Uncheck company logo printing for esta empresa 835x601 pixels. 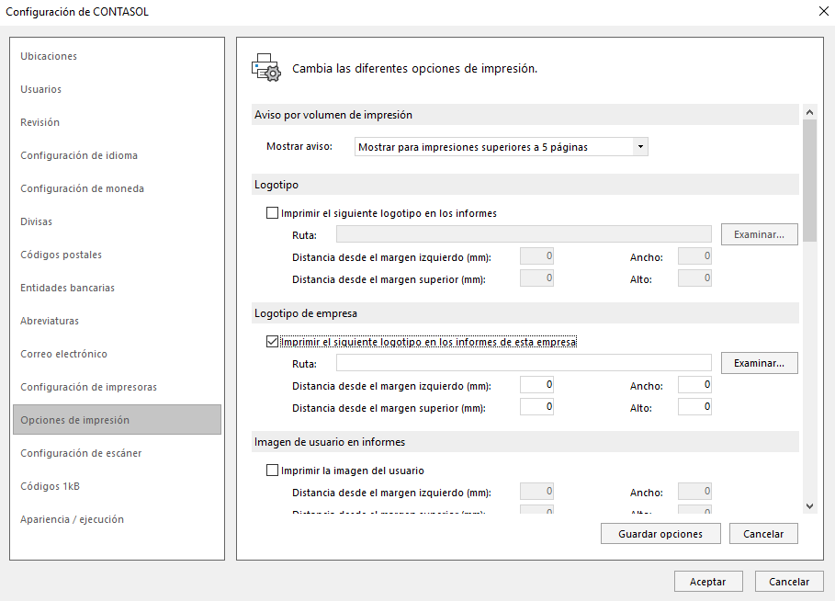272,342
